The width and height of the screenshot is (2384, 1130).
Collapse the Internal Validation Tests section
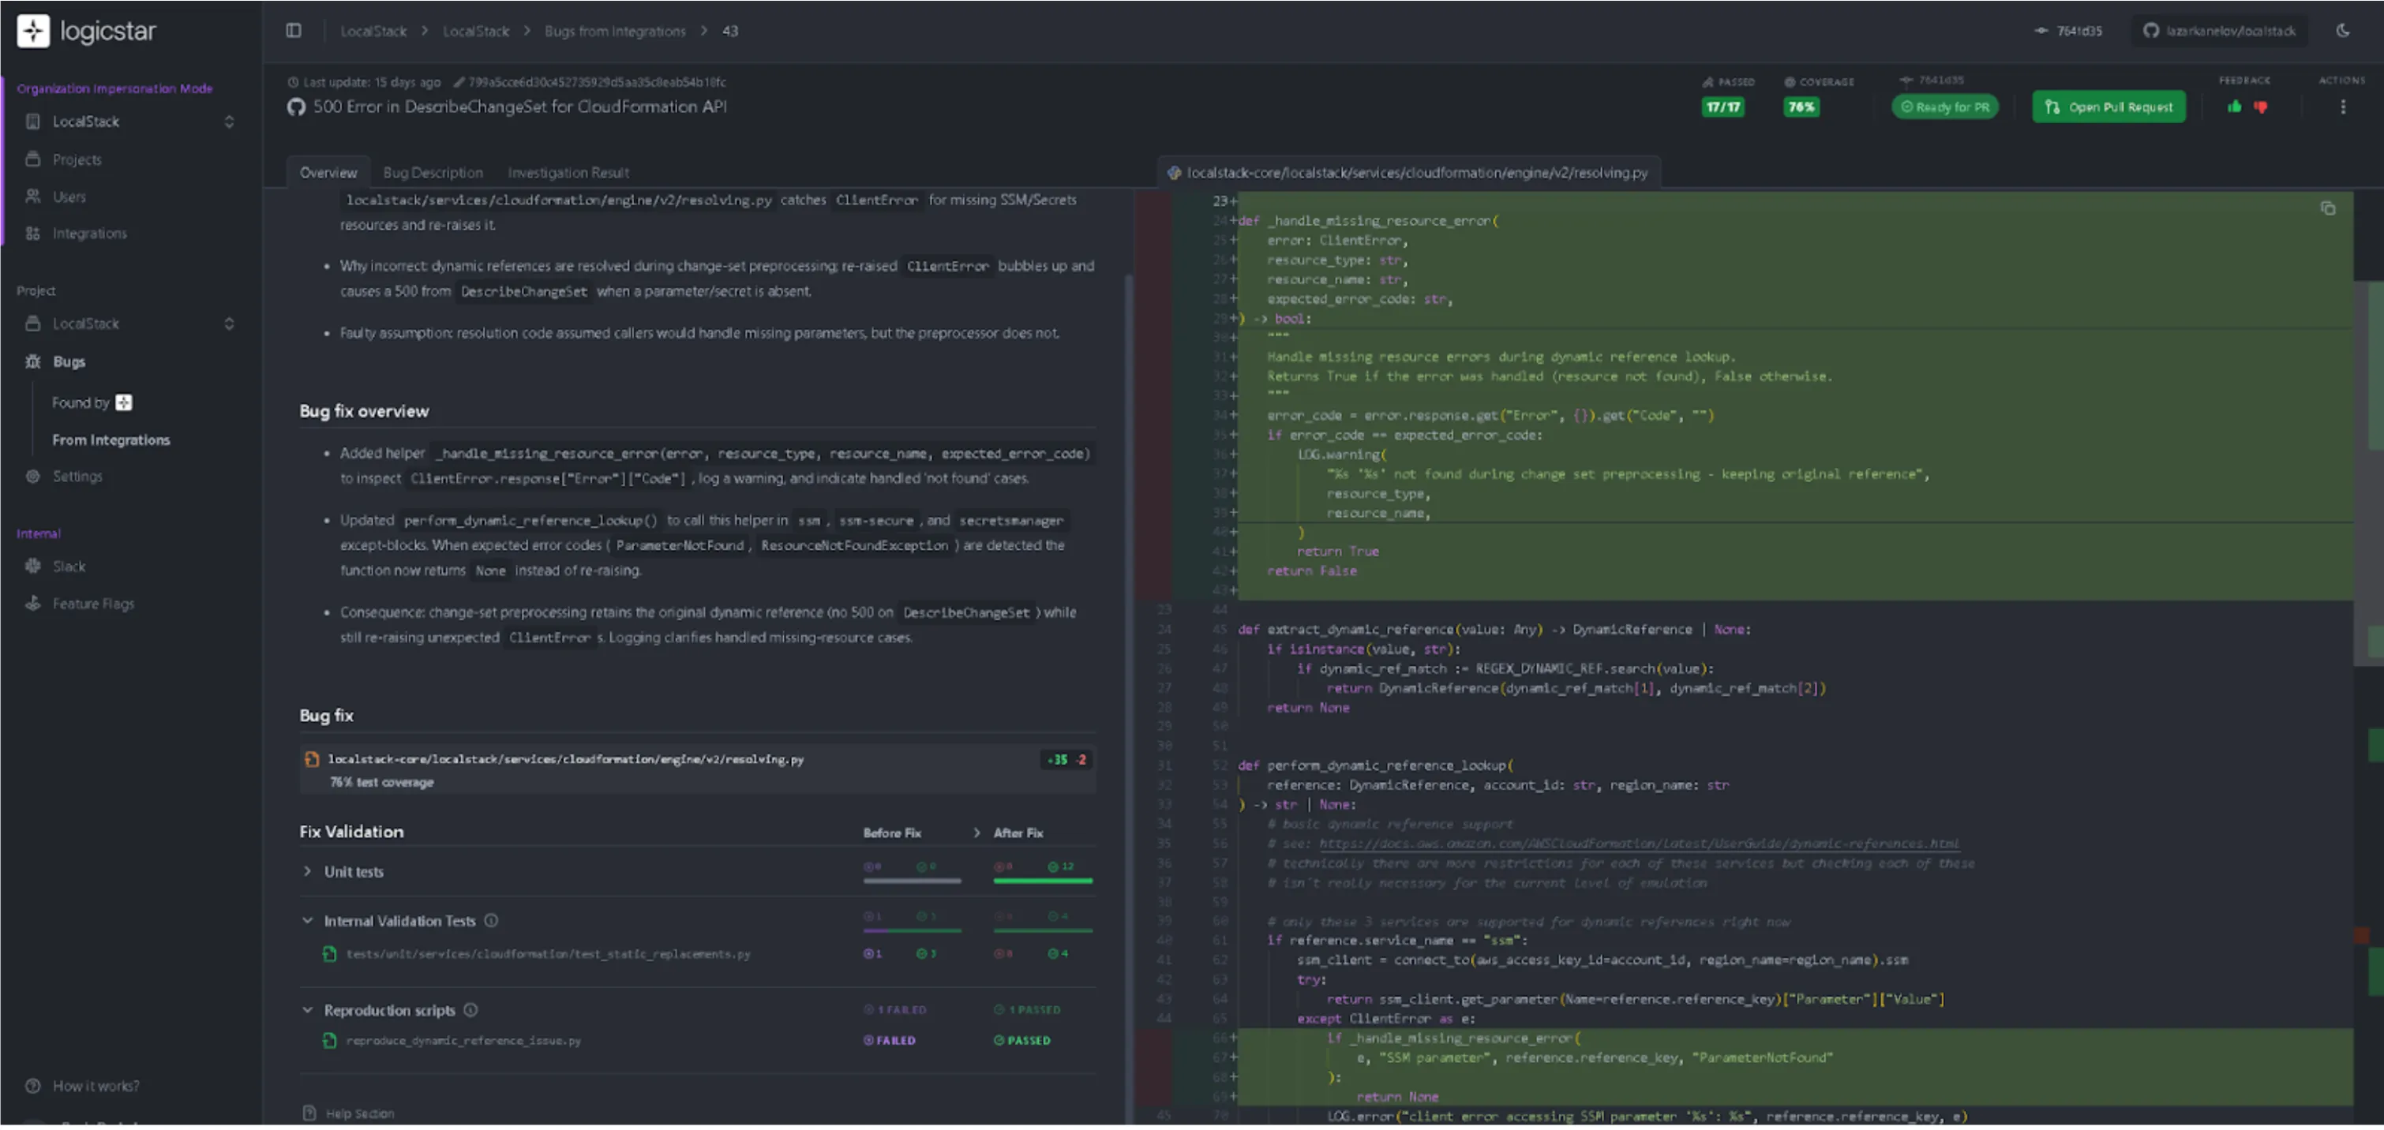pyautogui.click(x=308, y=920)
